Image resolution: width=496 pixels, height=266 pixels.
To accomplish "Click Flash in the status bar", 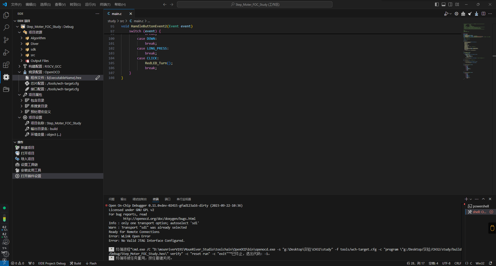I will [x=91, y=263].
